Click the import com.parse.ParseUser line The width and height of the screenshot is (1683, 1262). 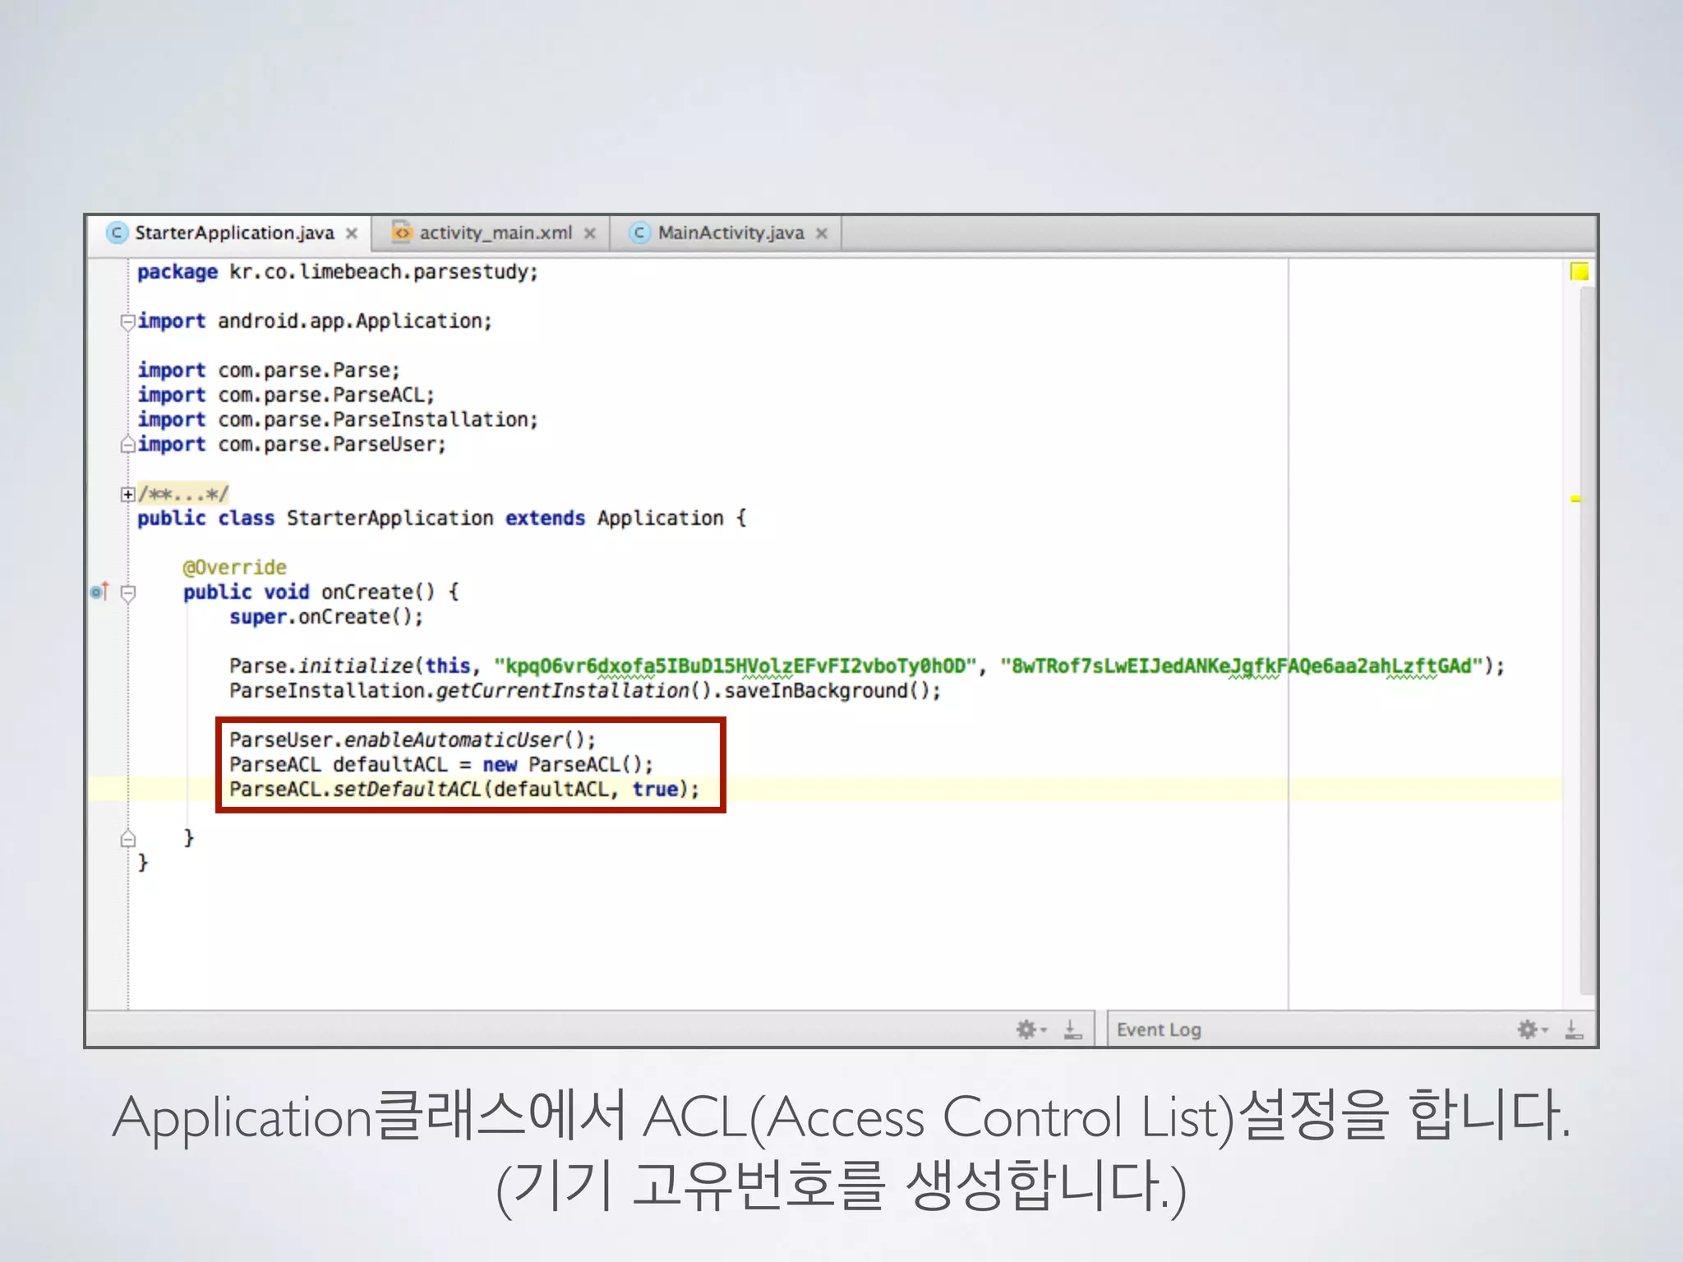pyautogui.click(x=292, y=444)
